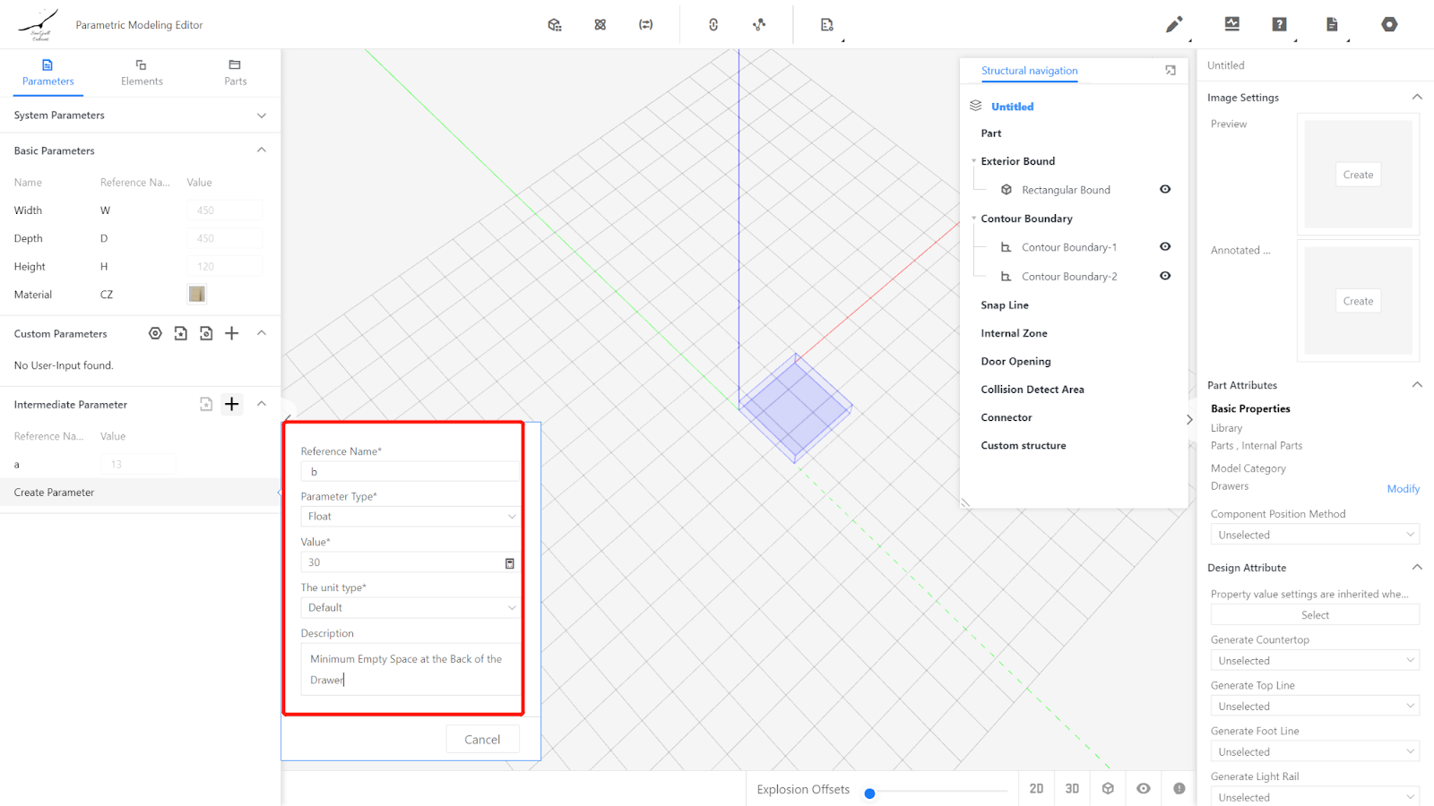The height and width of the screenshot is (806, 1434).
Task: Click the Material color swatch
Action: click(197, 294)
